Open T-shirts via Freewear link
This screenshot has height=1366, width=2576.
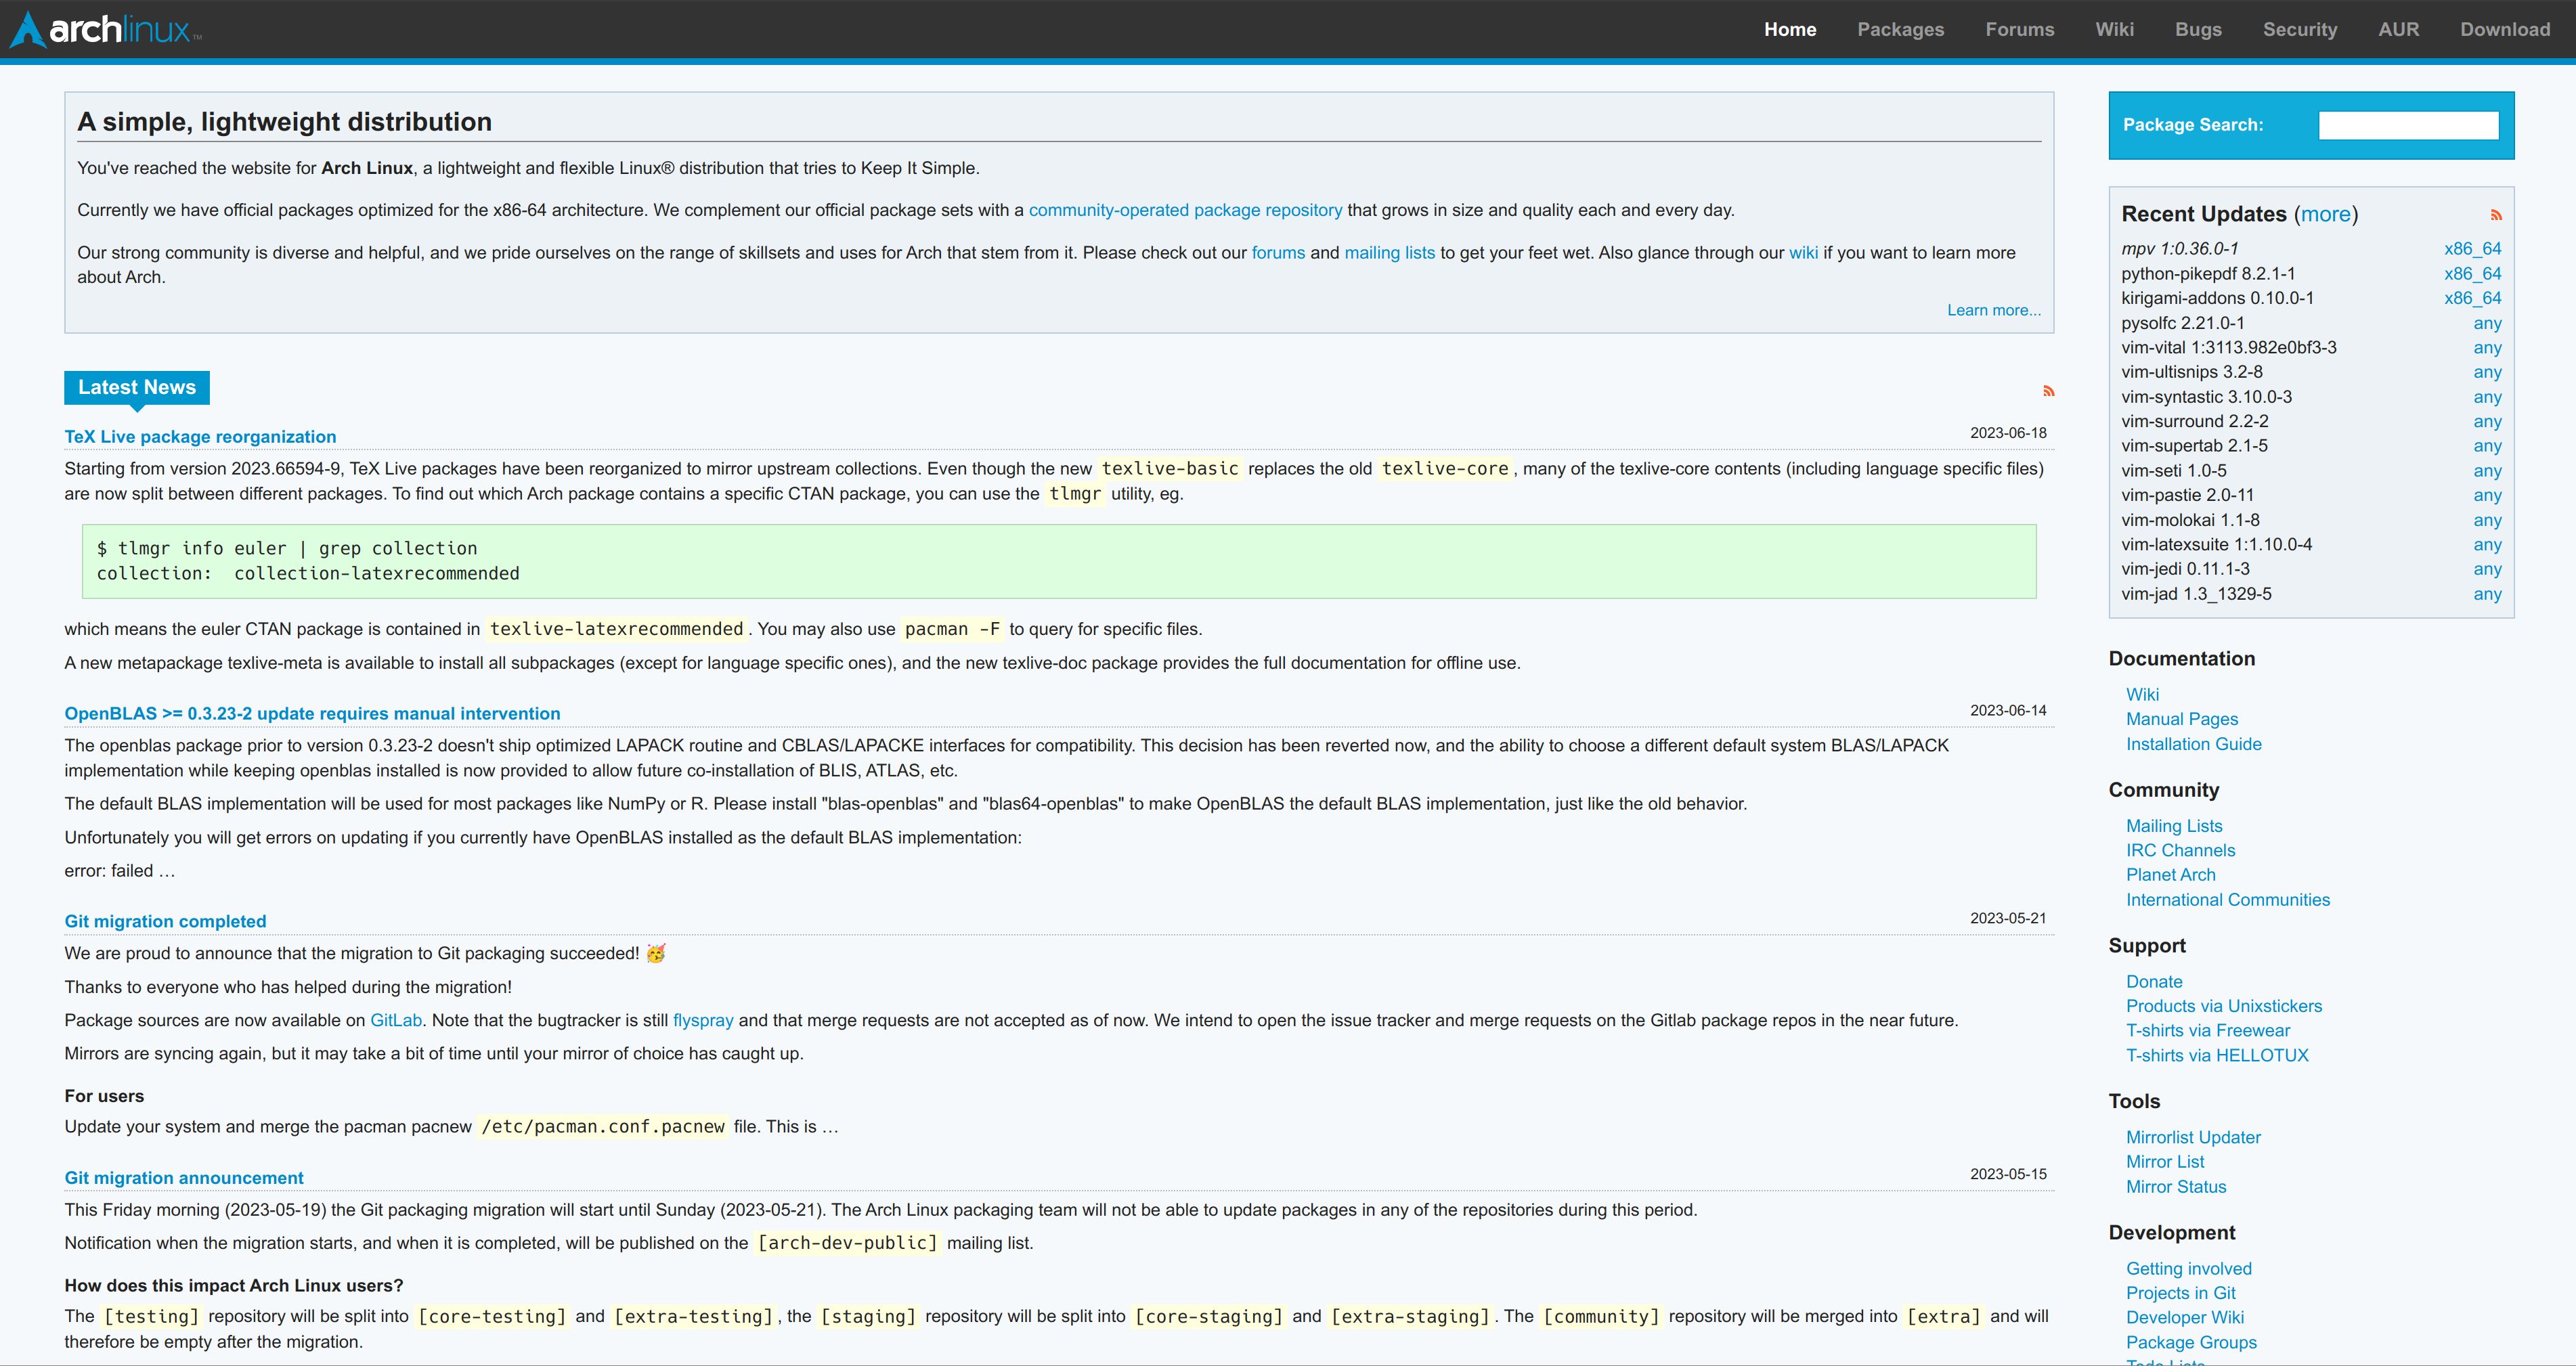pos(2207,1031)
